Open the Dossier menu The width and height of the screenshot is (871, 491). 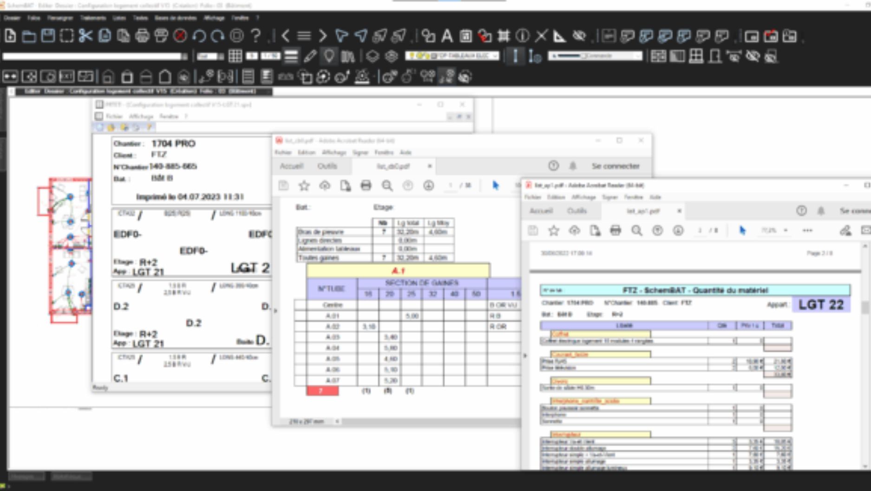click(12, 18)
